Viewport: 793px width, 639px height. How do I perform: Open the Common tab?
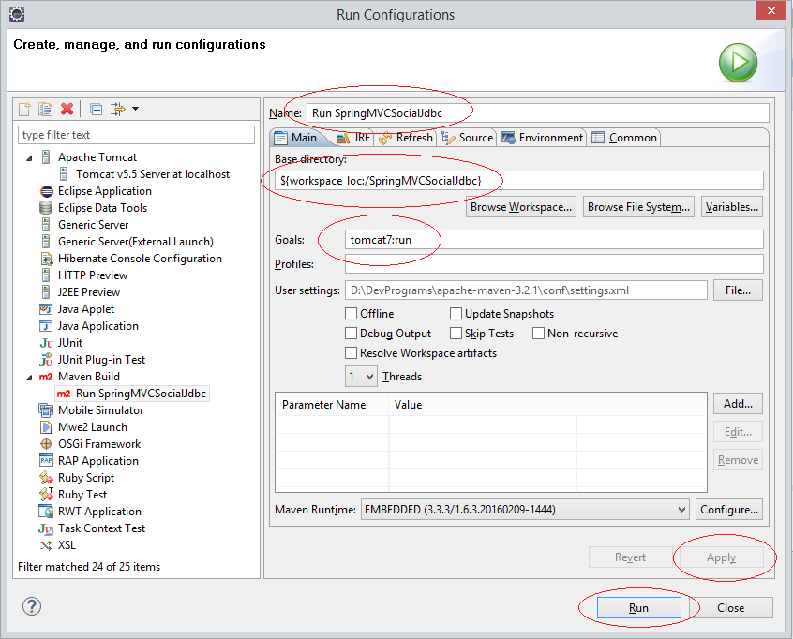[624, 138]
